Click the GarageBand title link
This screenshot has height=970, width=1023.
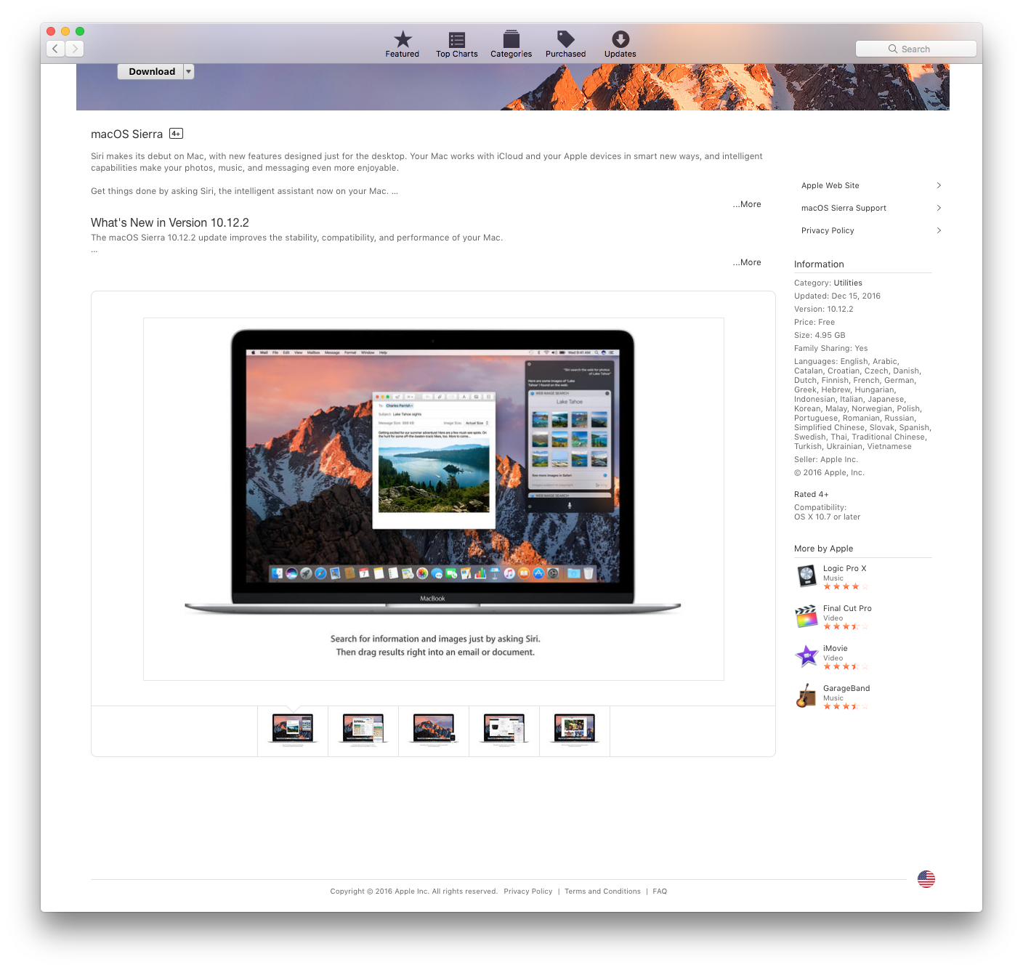[846, 688]
